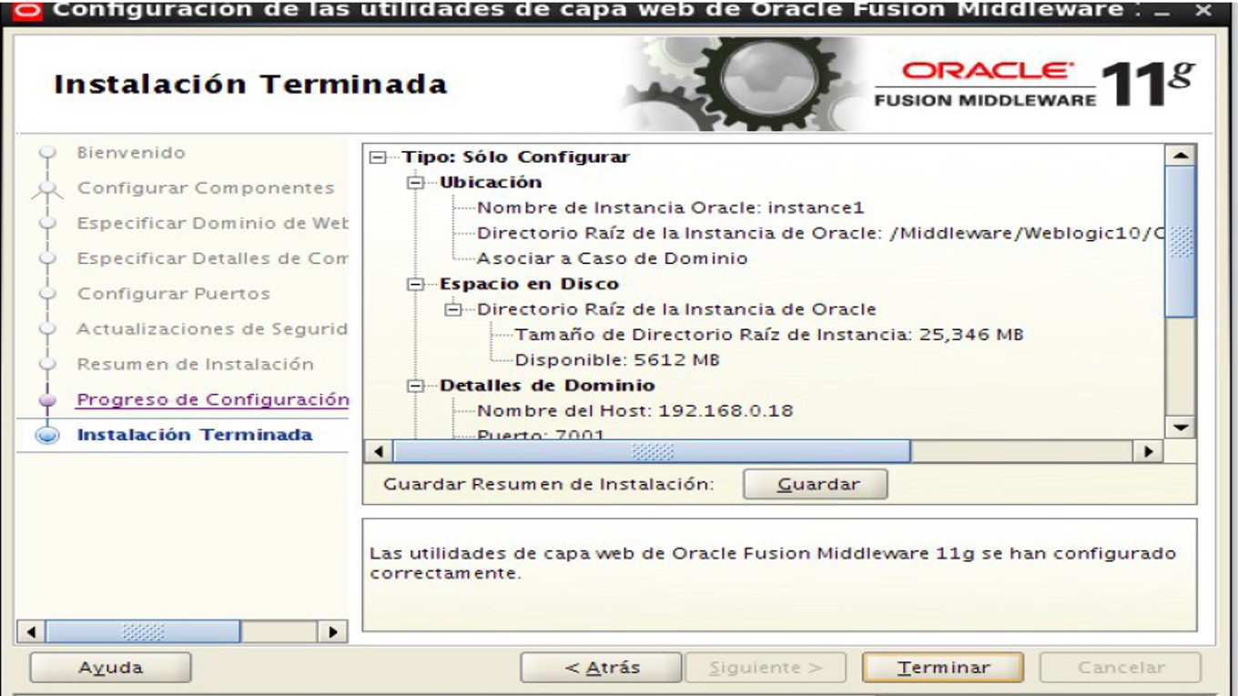Click summary tree scroll up arrow

[x=1181, y=156]
